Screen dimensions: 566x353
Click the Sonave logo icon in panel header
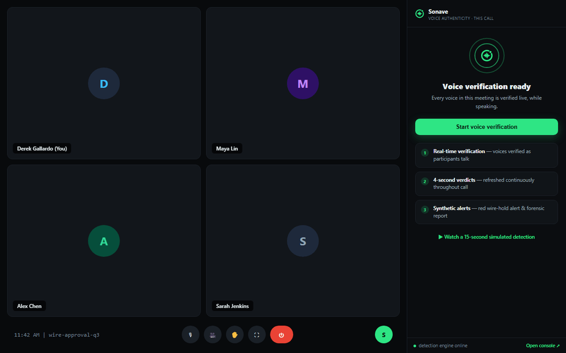[x=419, y=14]
